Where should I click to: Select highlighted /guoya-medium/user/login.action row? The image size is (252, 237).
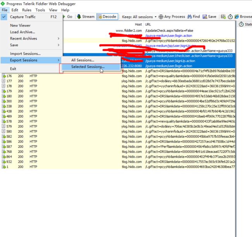pos(169,66)
